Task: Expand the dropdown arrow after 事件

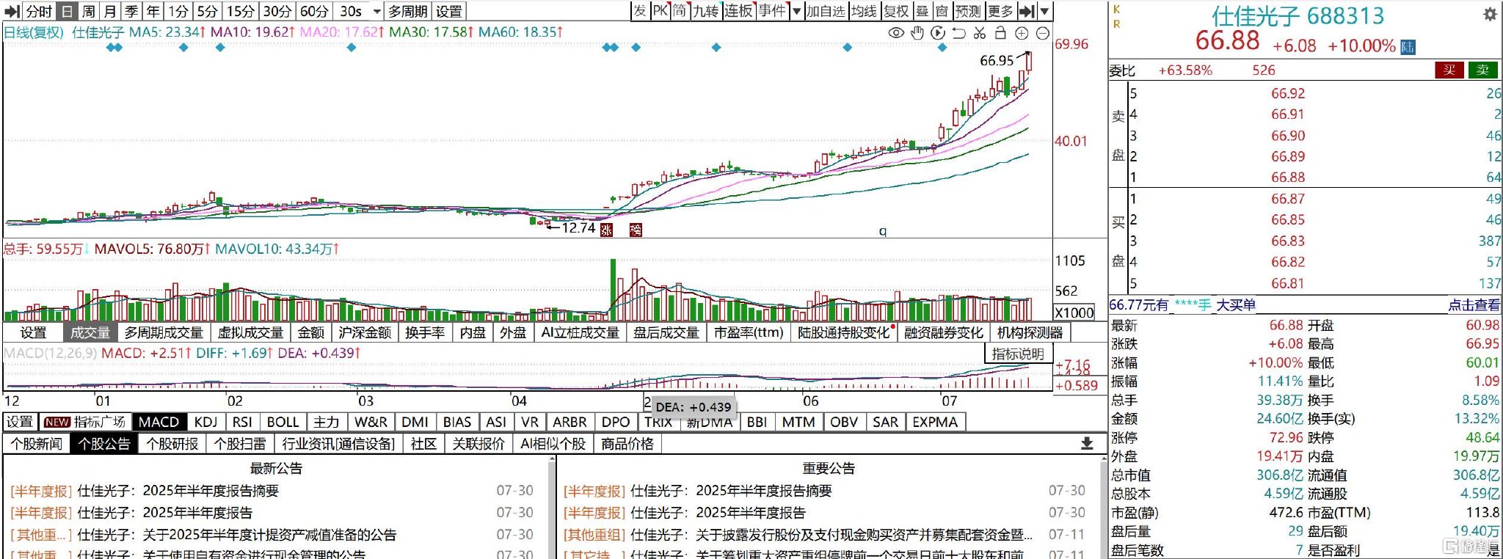Action: pyautogui.click(x=796, y=11)
